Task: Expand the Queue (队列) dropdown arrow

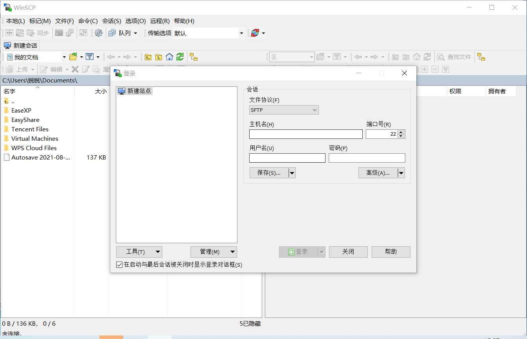Action: [136, 33]
